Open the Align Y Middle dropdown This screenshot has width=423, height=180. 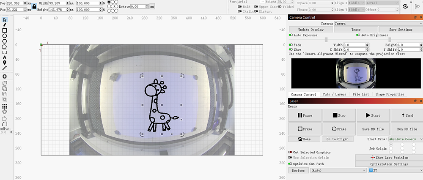(356, 10)
